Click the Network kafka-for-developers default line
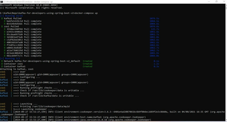Viewport: 227px width, 122px height. 42,61
